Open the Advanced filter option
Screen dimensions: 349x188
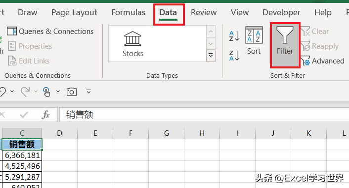[322, 61]
